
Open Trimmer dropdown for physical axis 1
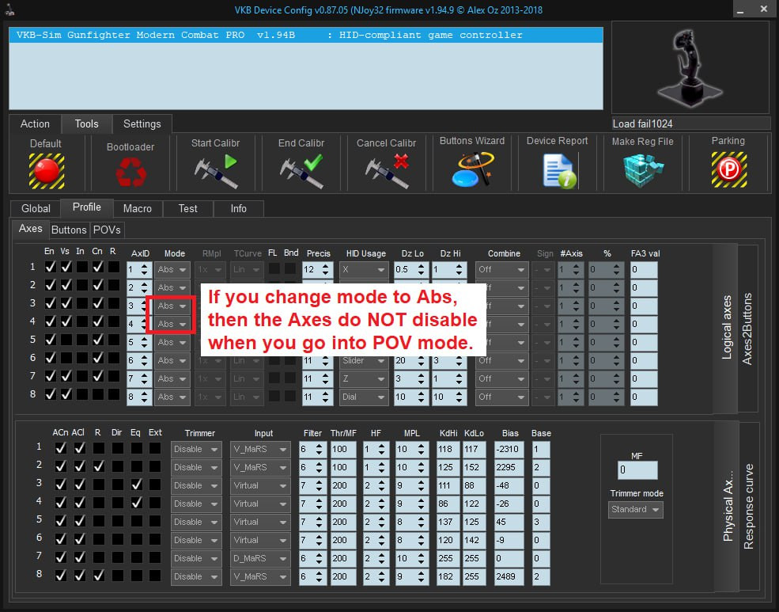196,450
